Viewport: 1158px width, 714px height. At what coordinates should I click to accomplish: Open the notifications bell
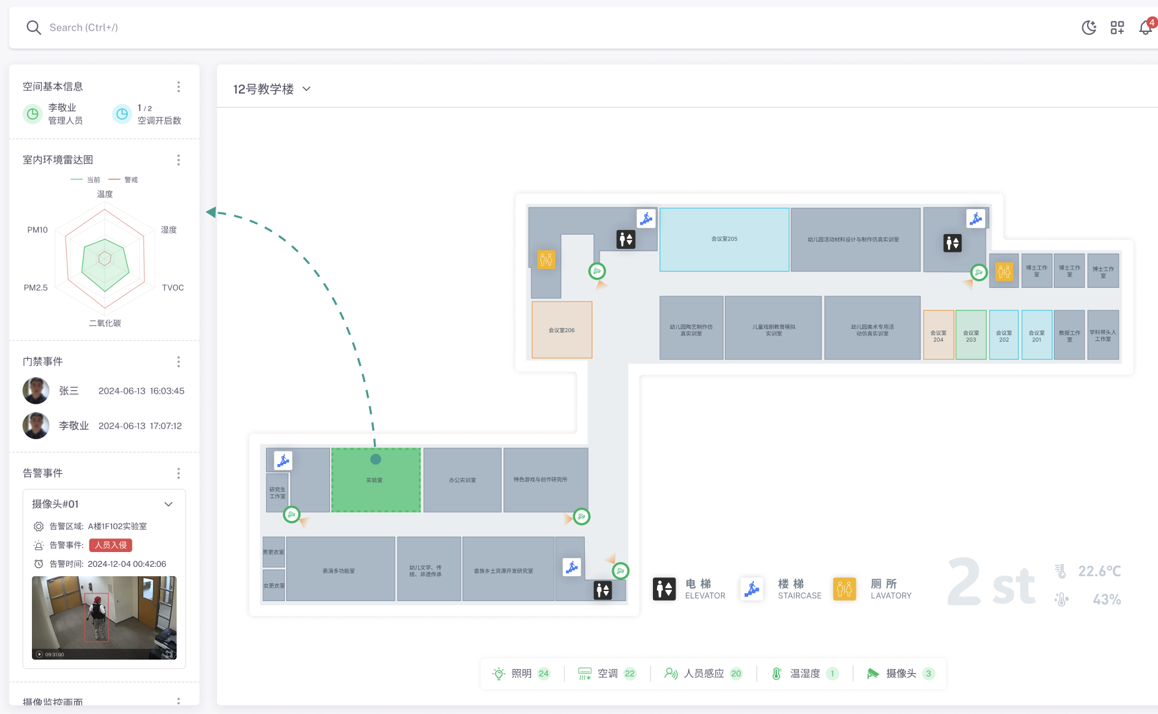point(1146,28)
